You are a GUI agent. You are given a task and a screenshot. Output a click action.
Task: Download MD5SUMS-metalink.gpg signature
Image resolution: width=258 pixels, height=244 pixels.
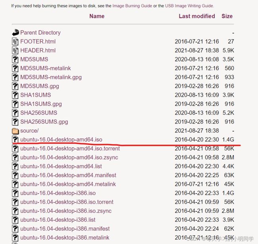coord(51,77)
